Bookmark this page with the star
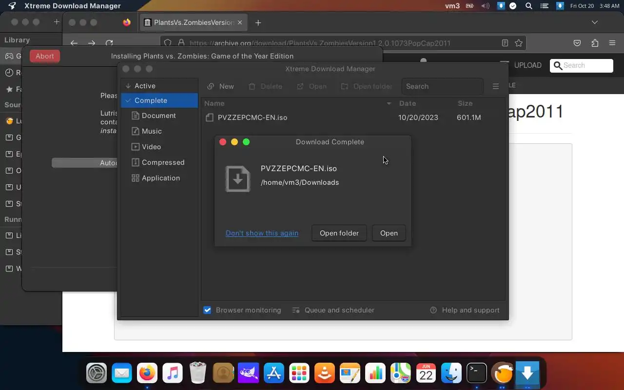The height and width of the screenshot is (390, 624). pos(519,43)
